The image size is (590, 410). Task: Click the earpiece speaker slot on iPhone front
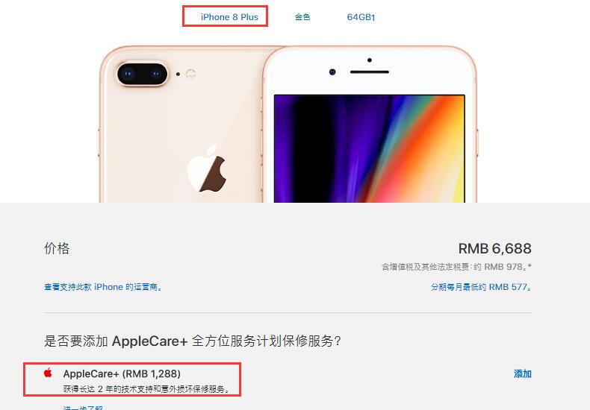point(370,72)
